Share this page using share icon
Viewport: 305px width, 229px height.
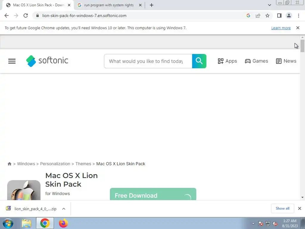click(x=258, y=16)
